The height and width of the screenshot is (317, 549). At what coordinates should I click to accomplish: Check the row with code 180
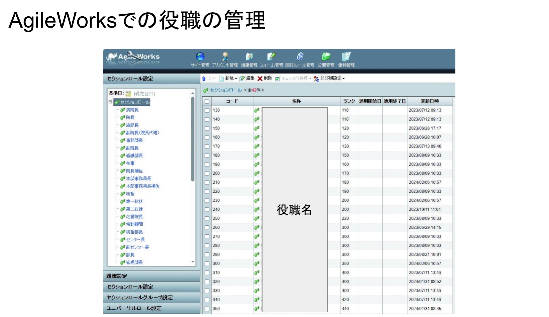[x=207, y=156]
